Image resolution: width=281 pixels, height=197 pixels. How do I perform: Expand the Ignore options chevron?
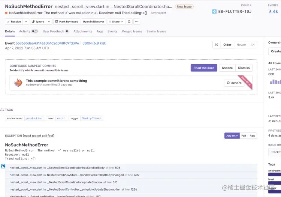click(x=49, y=21)
